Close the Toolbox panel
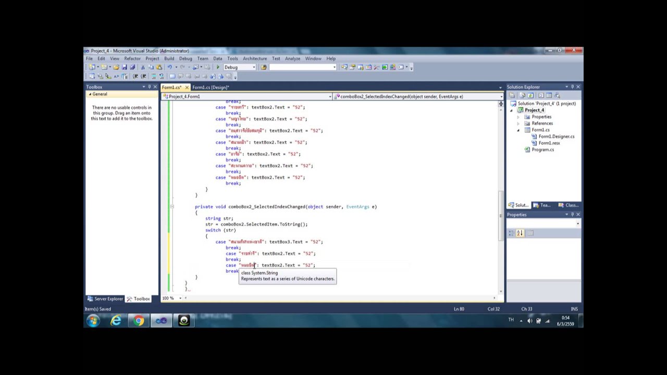Viewport: 667px width, 375px height. coord(155,87)
